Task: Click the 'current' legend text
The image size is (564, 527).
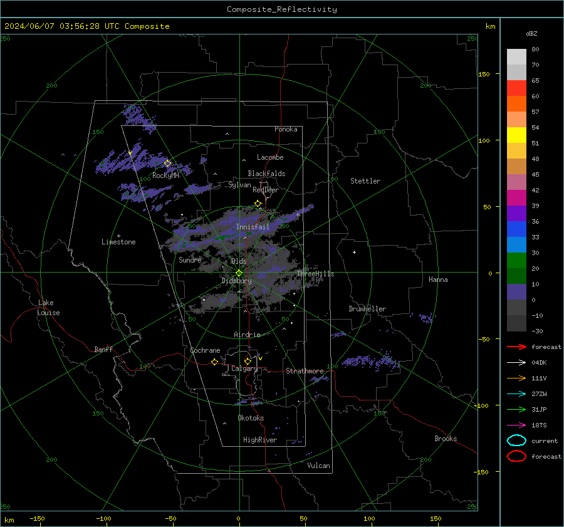Action: 544,441
